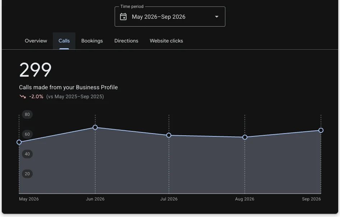This screenshot has width=340, height=217.
Task: Select the Jun 2026 data point
Action: [95, 127]
